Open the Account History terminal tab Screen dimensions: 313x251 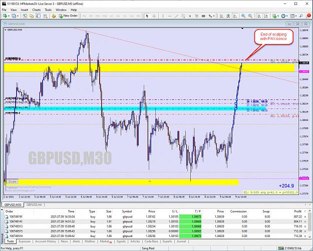(x=46, y=241)
